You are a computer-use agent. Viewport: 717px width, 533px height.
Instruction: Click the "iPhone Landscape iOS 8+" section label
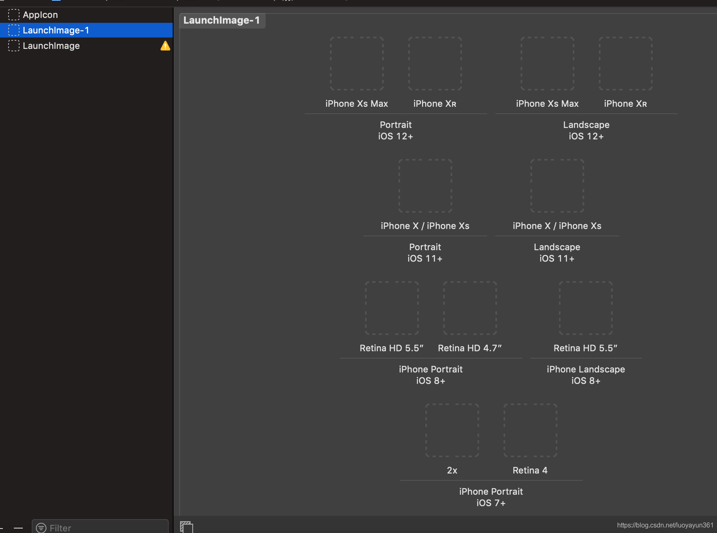coord(586,375)
